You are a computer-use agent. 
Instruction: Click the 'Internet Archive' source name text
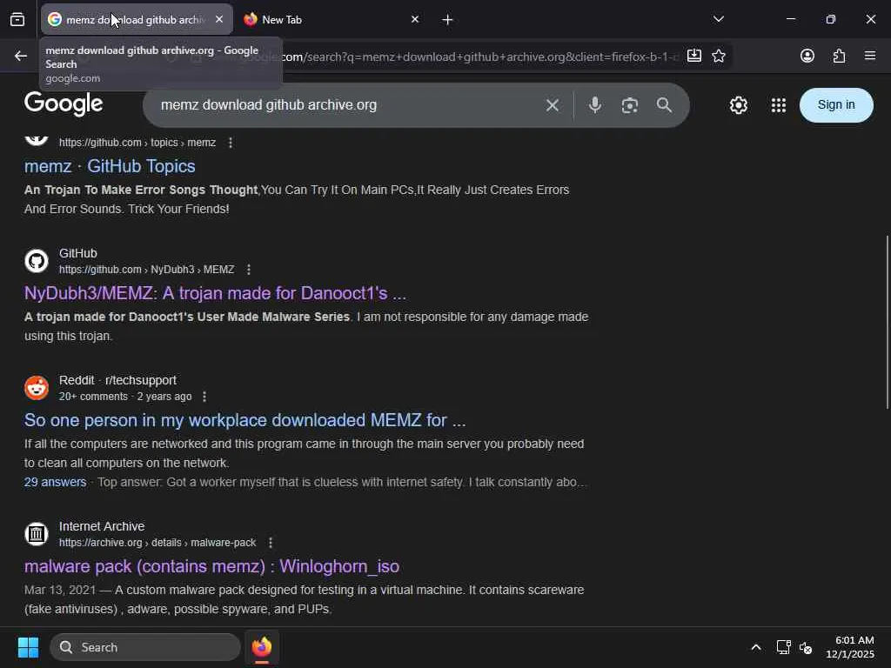click(x=102, y=526)
